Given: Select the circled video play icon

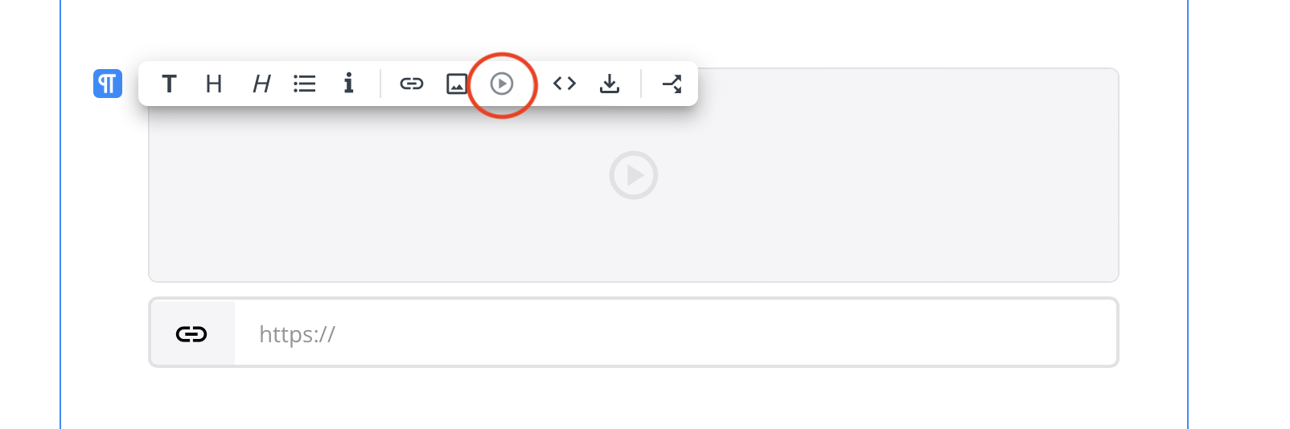Looking at the screenshot, I should pos(502,84).
